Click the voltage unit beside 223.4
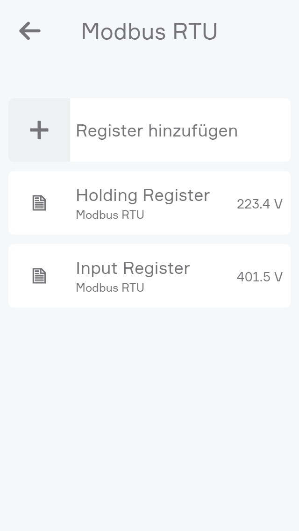299x531 pixels. coord(278,204)
